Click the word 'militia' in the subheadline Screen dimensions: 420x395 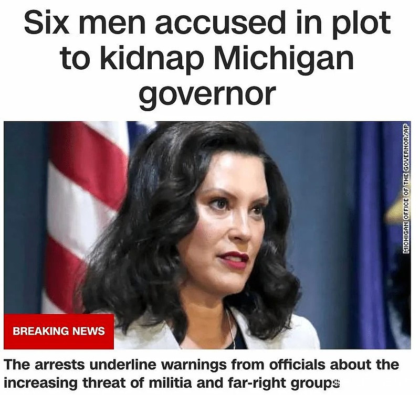coord(170,383)
